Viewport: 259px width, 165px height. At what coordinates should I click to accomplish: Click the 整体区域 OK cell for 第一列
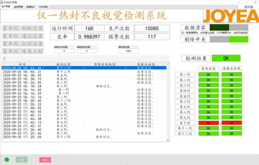tap(208, 74)
